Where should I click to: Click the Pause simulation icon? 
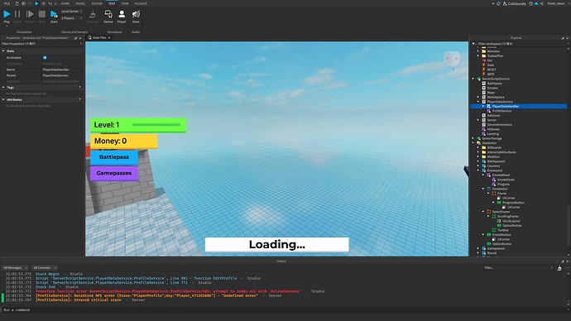17,14
